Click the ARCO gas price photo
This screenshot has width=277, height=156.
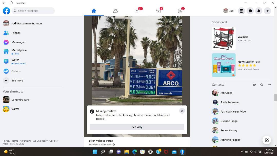point(137,60)
